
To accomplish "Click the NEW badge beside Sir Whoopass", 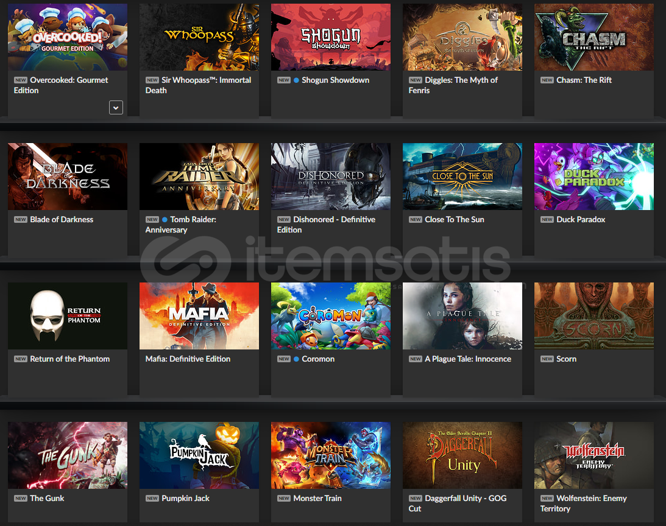I will [152, 80].
